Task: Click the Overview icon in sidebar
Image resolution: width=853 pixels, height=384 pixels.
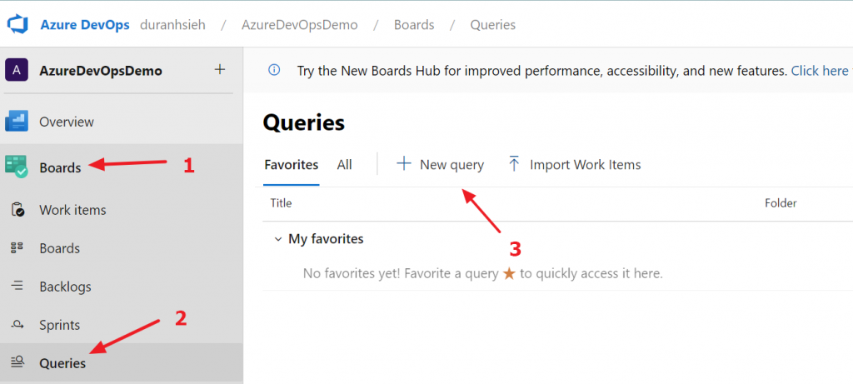Action: [17, 122]
